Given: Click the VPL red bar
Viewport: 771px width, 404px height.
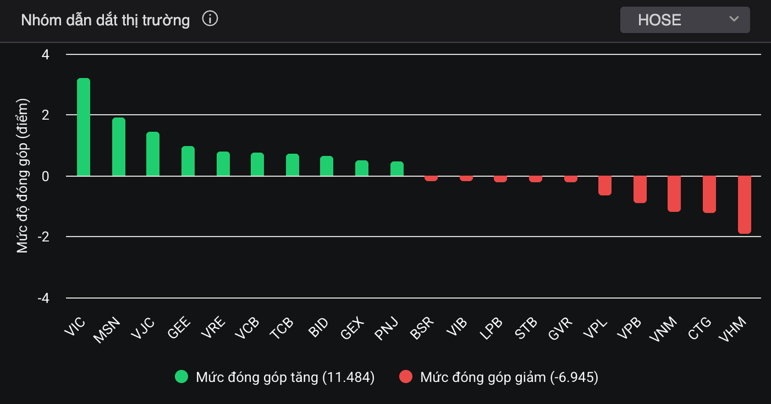Looking at the screenshot, I should click(605, 185).
